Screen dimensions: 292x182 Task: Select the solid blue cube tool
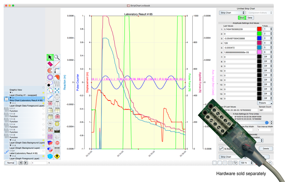tap(50, 157)
